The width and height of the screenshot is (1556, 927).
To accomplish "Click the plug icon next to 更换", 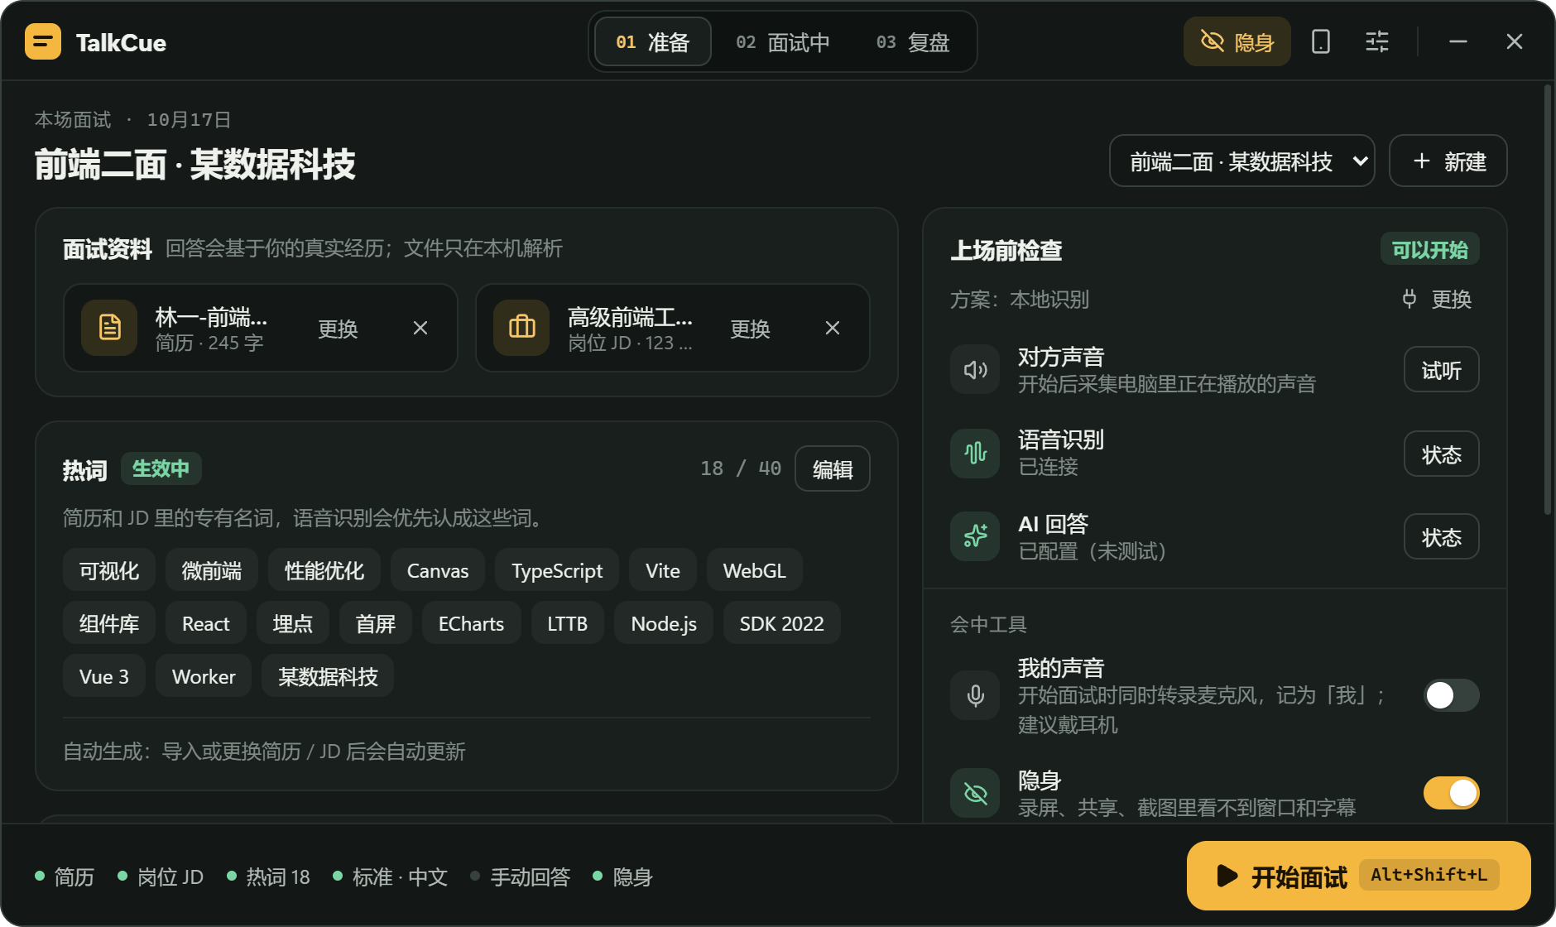I will pos(1410,299).
